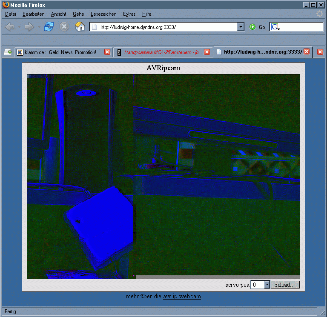Click the AVRipcam heading text
The width and height of the screenshot is (327, 317).
(x=163, y=68)
